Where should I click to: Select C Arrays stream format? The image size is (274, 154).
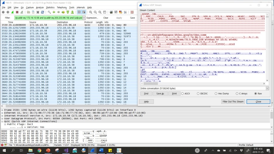[x=242, y=94]
